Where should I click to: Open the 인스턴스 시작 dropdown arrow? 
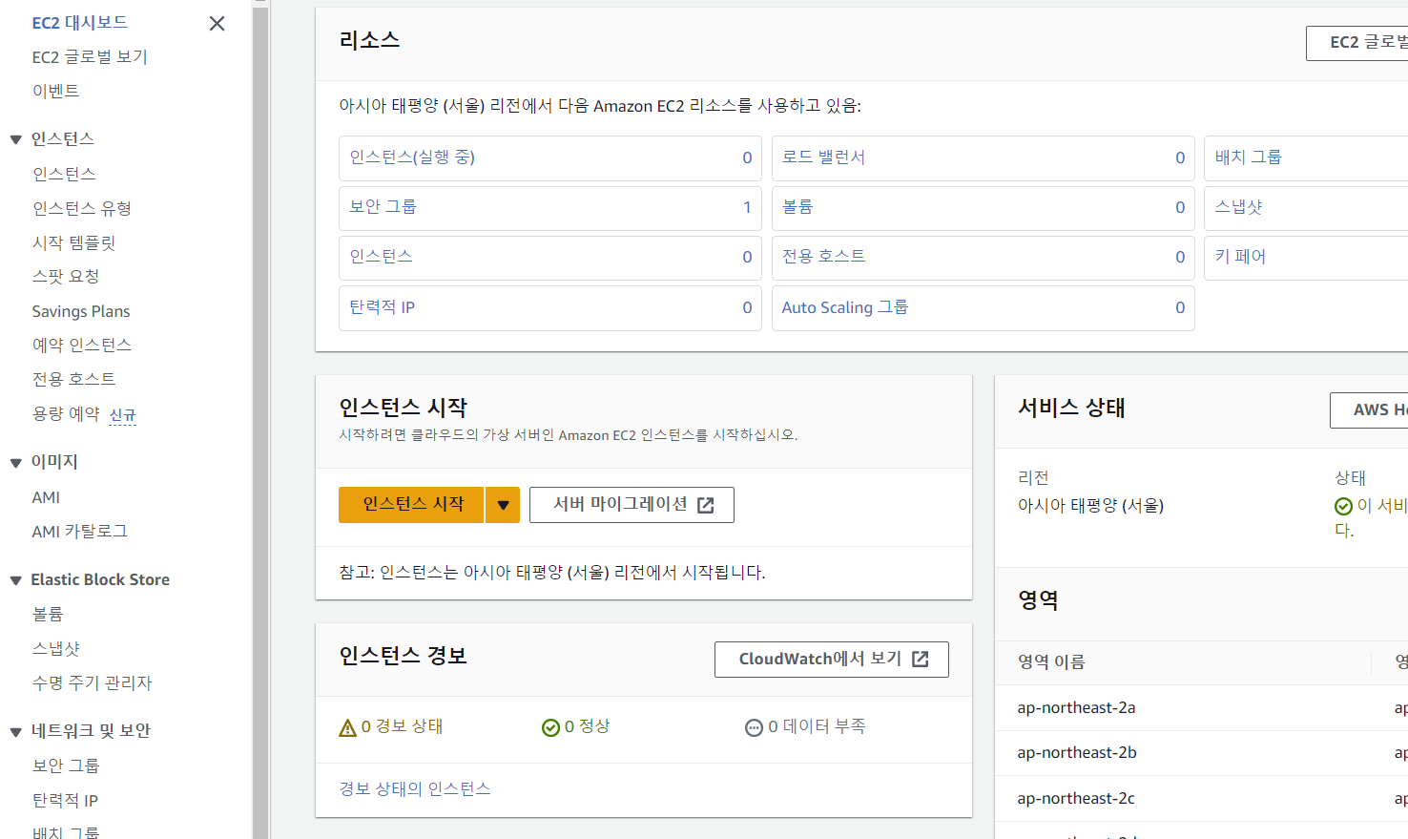pos(503,505)
